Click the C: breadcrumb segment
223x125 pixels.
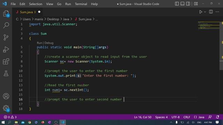tap(17, 19)
